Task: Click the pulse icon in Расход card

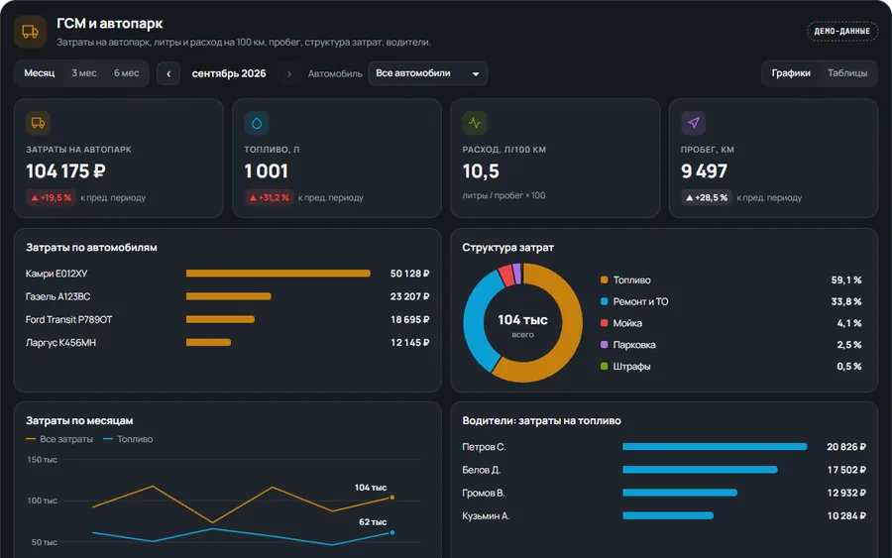Action: point(475,123)
